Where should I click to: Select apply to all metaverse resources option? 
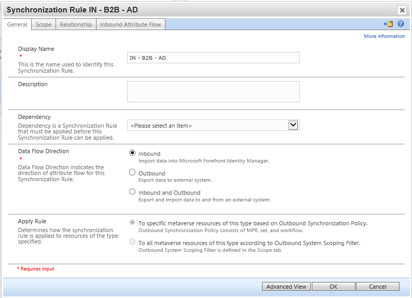[132, 242]
